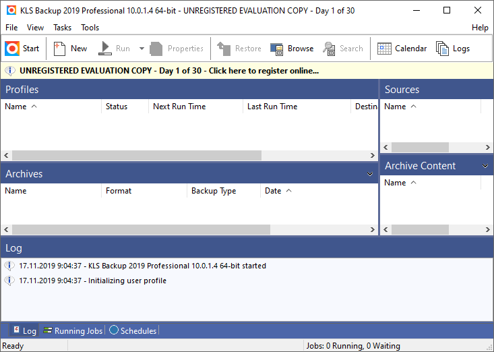494x352 pixels.
Task: Click the Run toolbar button
Action: 114,49
